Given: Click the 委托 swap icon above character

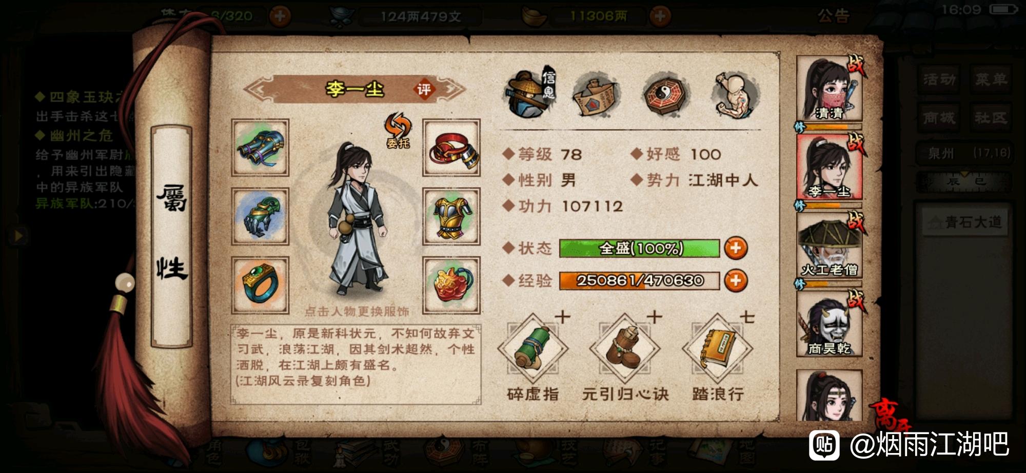Looking at the screenshot, I should coord(398,131).
